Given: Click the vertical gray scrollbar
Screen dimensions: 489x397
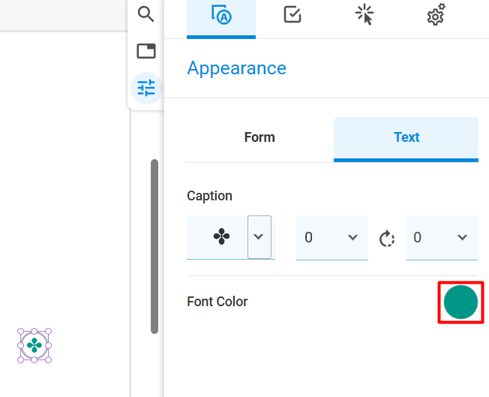Looking at the screenshot, I should (x=154, y=247).
